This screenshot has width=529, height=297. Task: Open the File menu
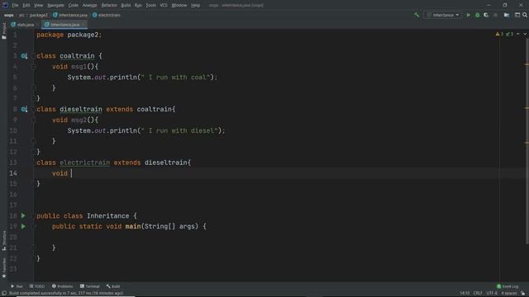(x=15, y=6)
